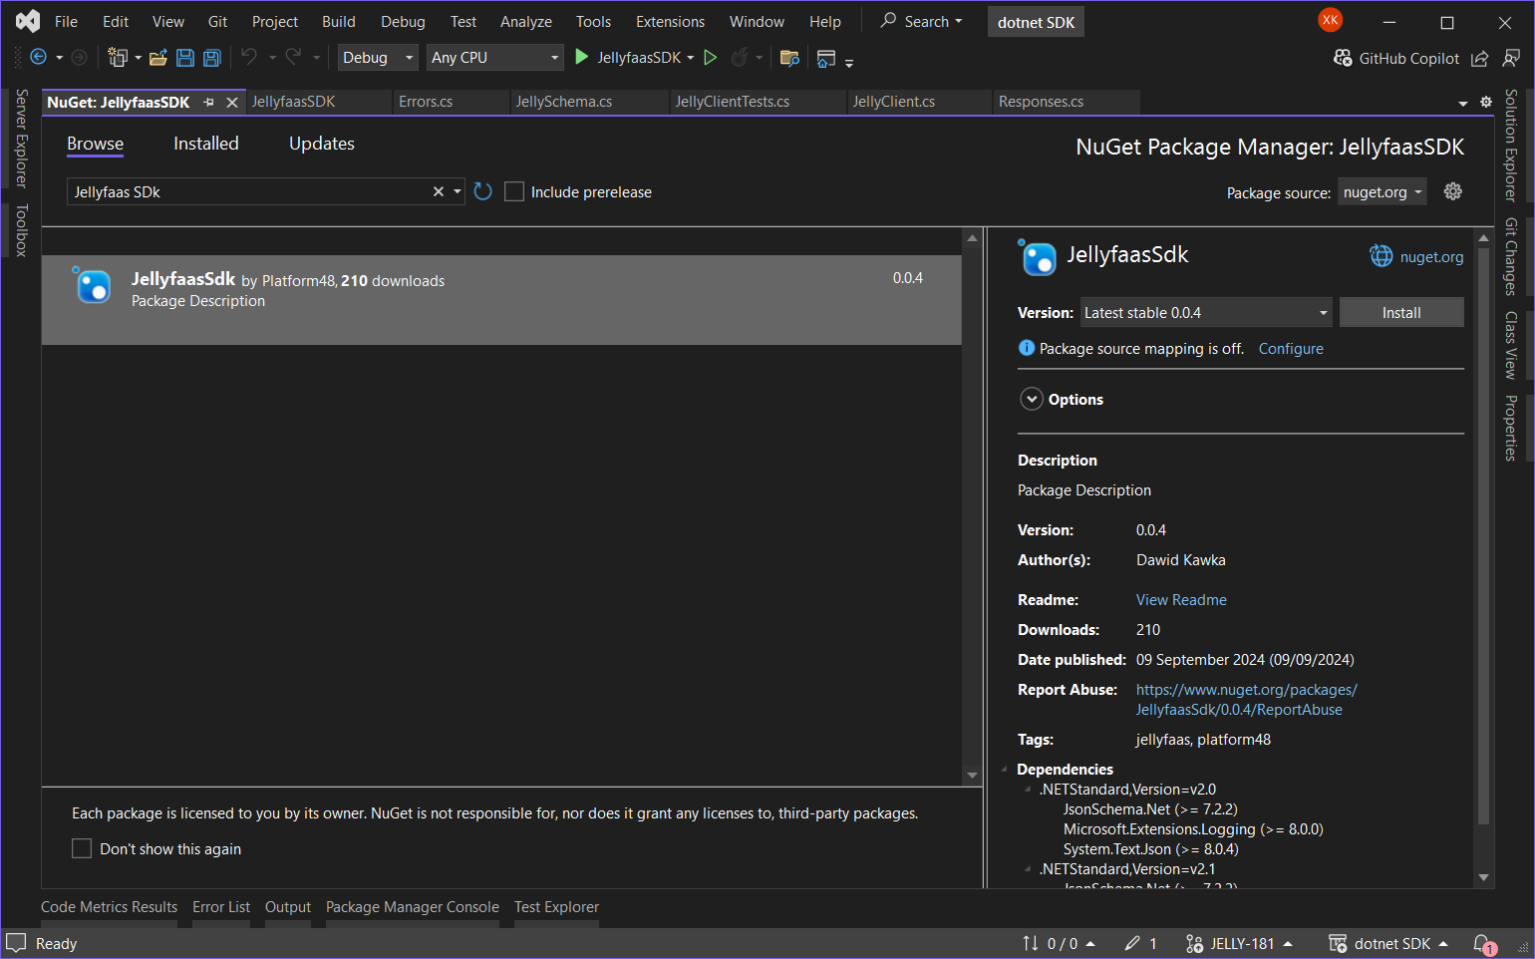
Task: Click the Save All icon
Action: tap(212, 58)
